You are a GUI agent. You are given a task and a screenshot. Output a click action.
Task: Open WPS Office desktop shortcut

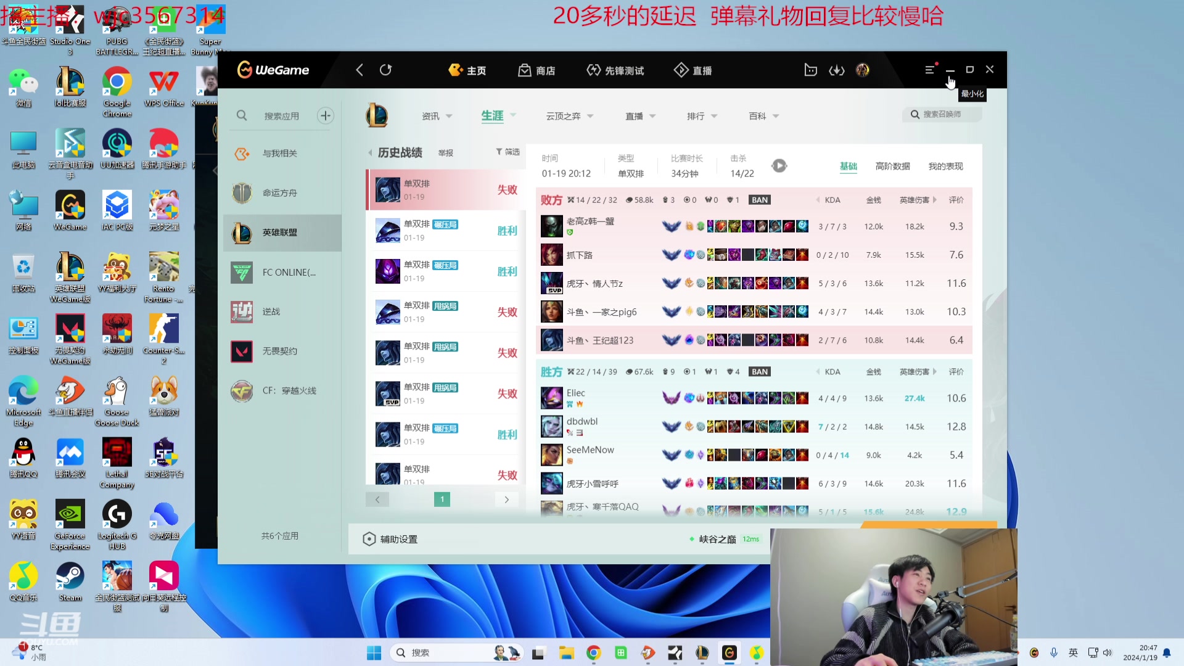(164, 88)
